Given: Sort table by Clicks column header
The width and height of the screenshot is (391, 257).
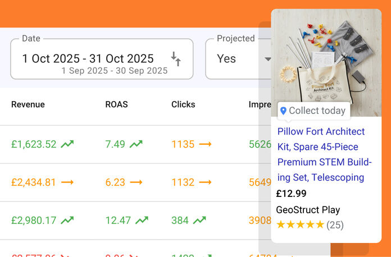Looking at the screenshot, I should point(183,104).
